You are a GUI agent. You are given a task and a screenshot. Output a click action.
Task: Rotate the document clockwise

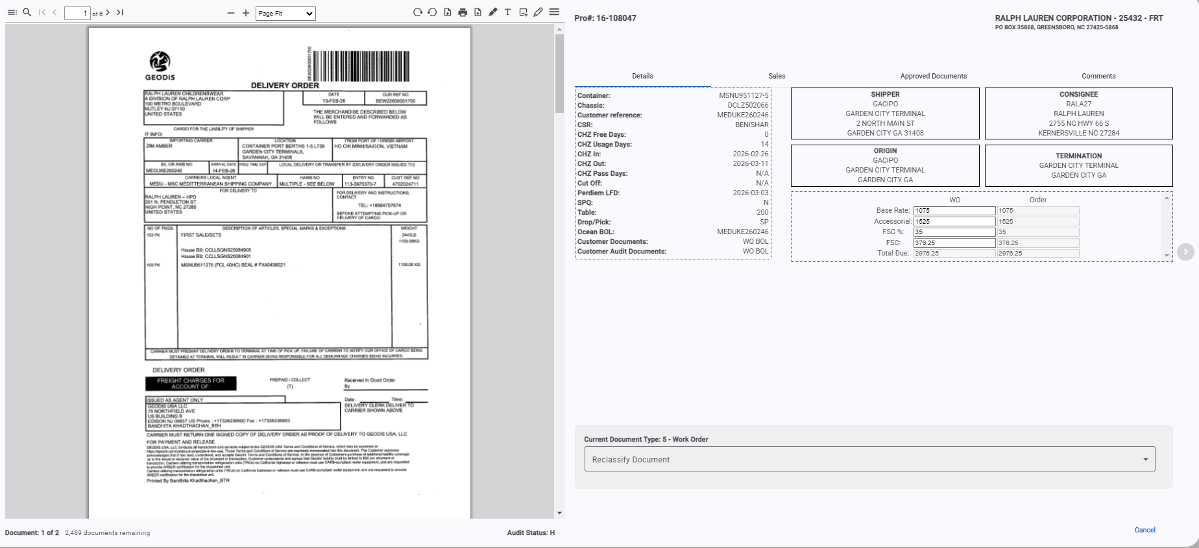coord(417,12)
